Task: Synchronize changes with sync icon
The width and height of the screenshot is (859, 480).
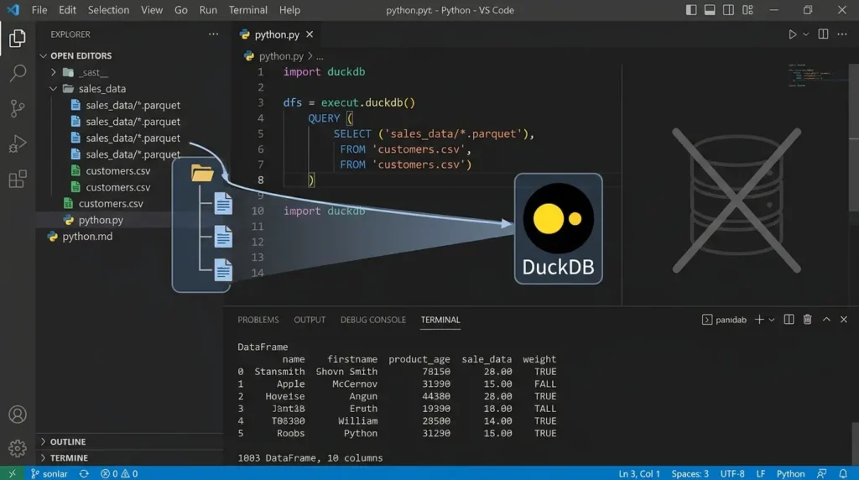Action: pos(84,473)
